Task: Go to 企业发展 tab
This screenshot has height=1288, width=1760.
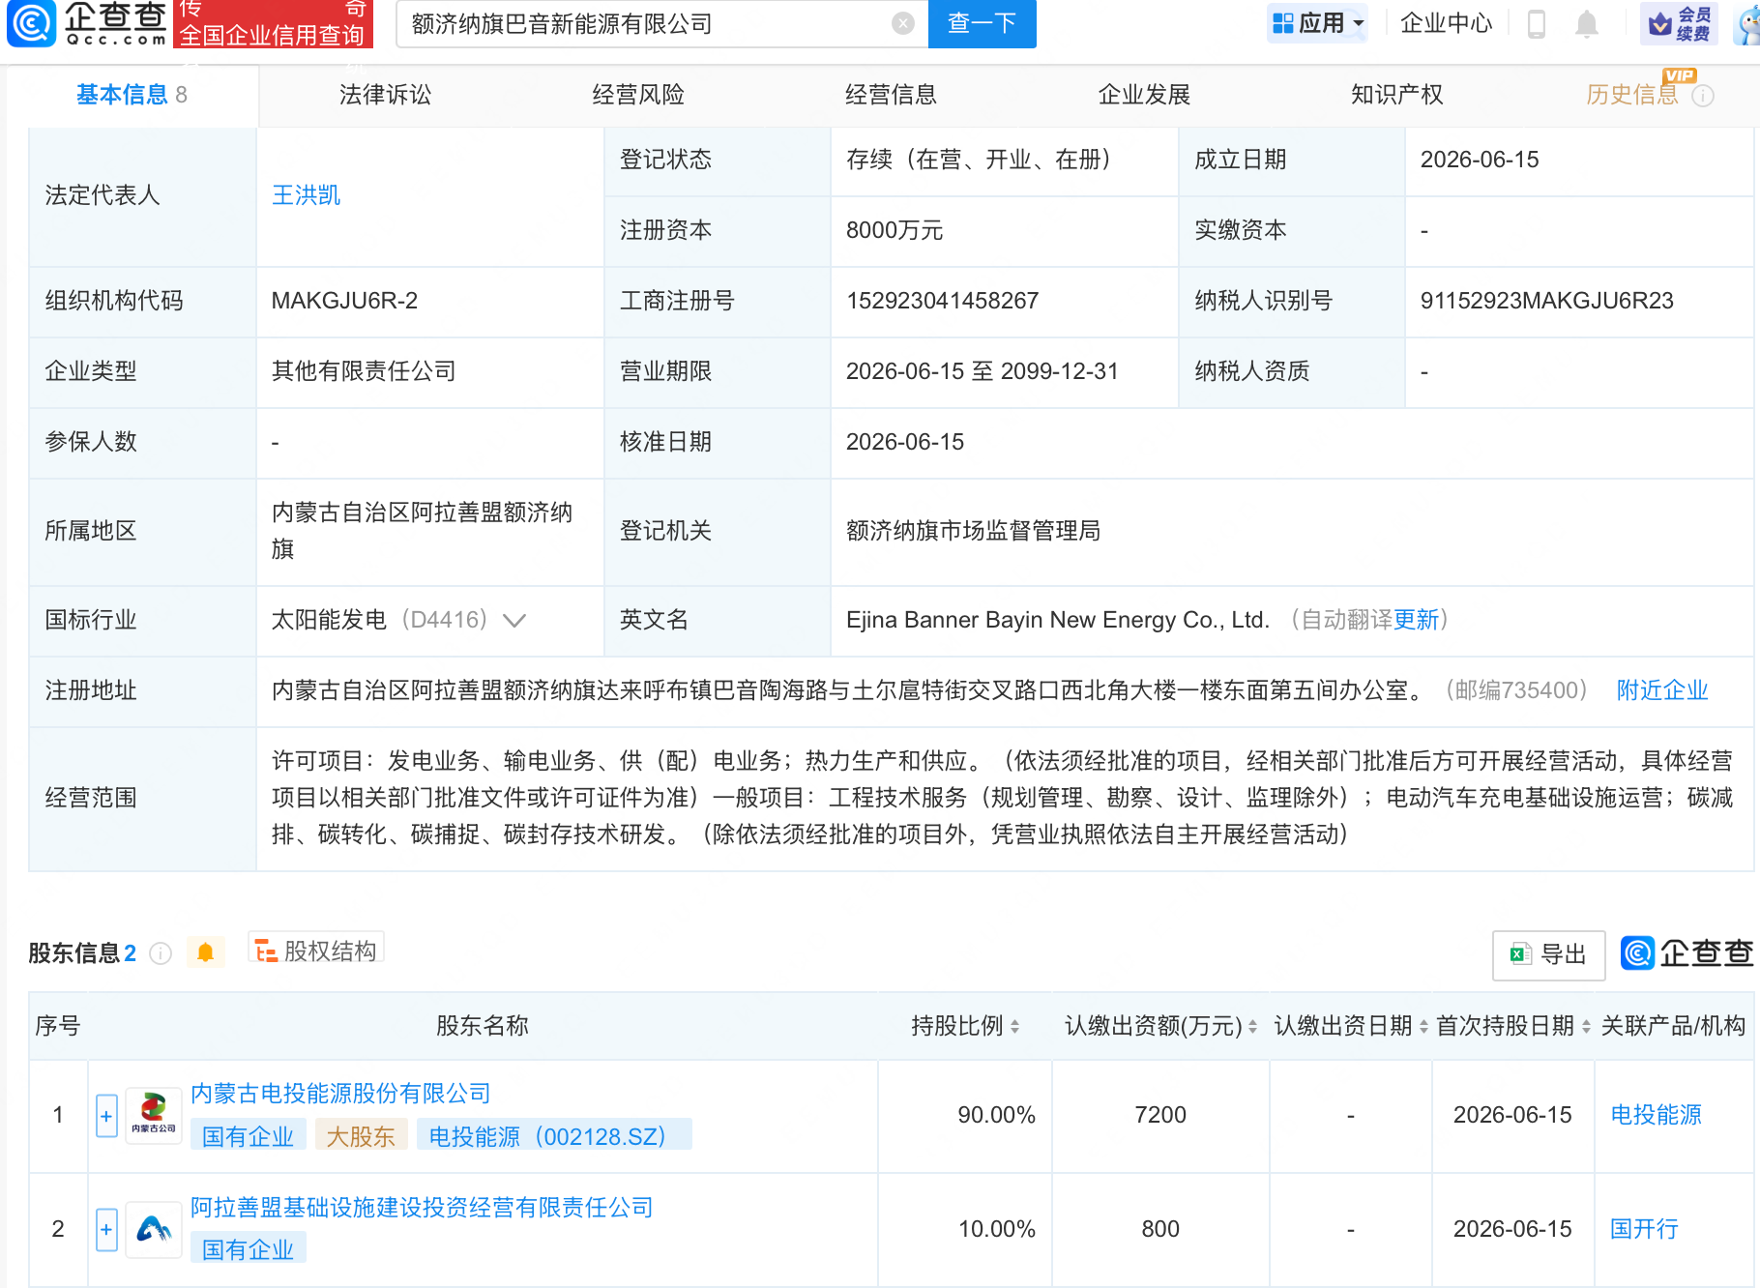Action: click(1144, 95)
